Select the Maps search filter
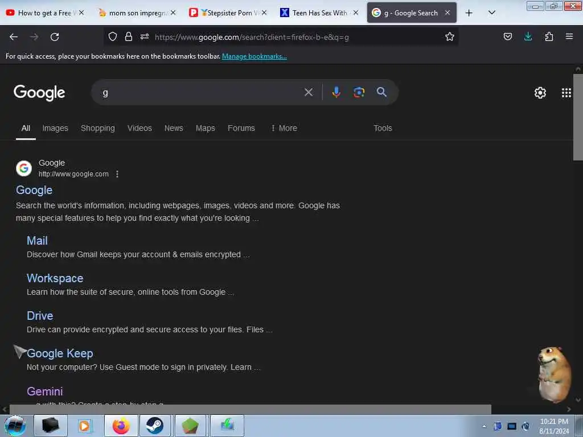The image size is (583, 437). (x=205, y=128)
